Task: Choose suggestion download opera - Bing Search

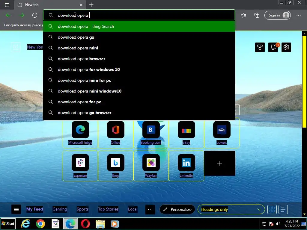Action: [x=139, y=26]
